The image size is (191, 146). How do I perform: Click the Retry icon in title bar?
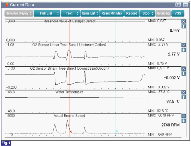coord(178,5)
